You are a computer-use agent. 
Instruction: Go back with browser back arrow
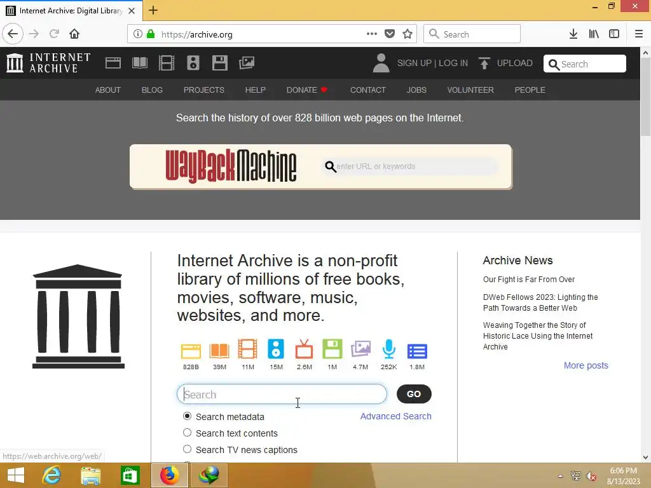tap(13, 34)
